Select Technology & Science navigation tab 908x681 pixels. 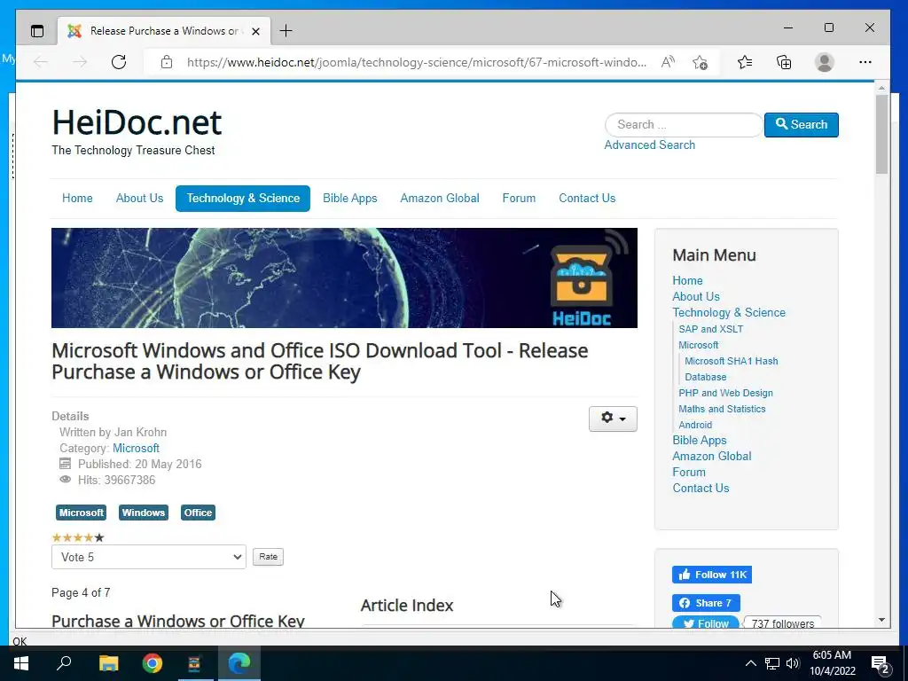(x=243, y=198)
